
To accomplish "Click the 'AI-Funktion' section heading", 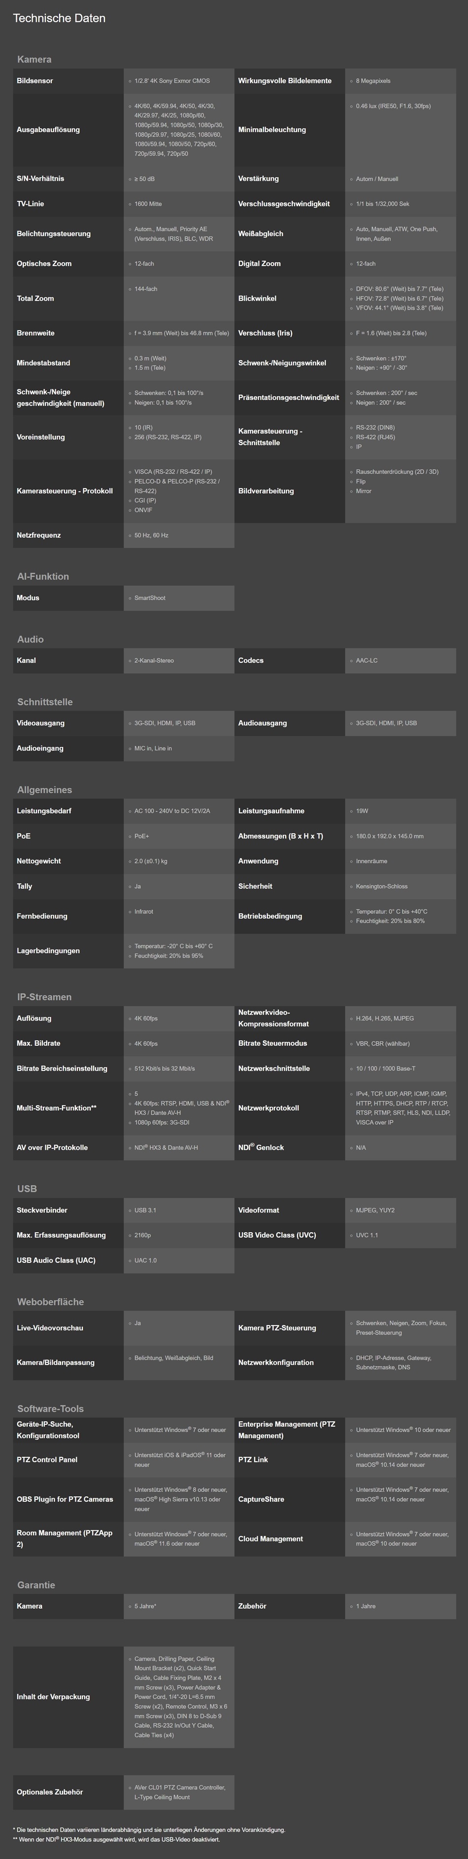I will (x=43, y=576).
